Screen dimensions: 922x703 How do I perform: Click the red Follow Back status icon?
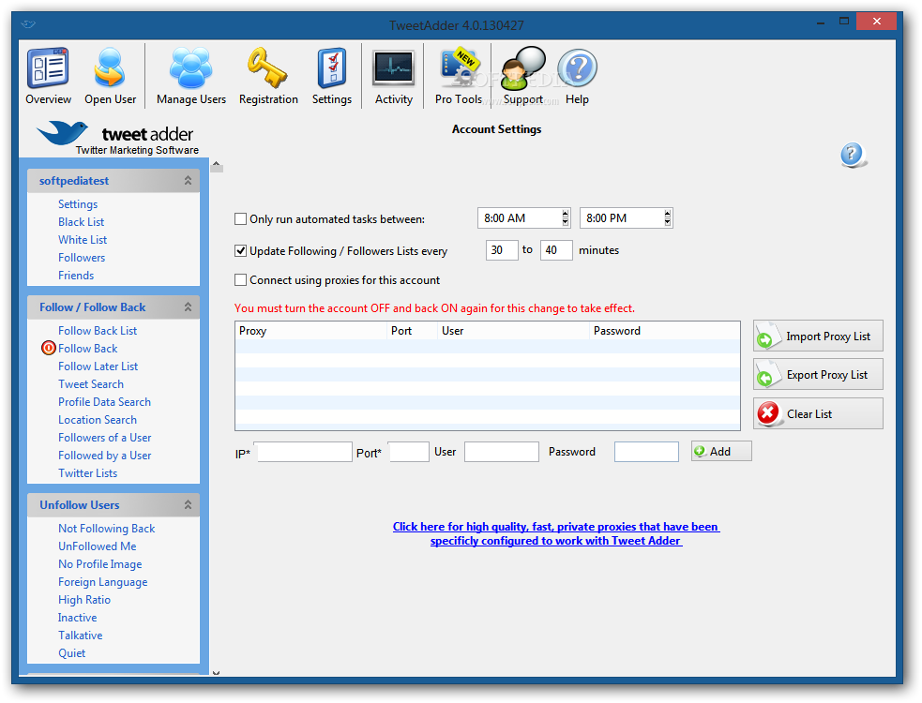(48, 348)
